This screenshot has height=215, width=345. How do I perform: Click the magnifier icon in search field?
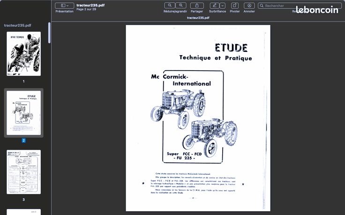coord(262,6)
